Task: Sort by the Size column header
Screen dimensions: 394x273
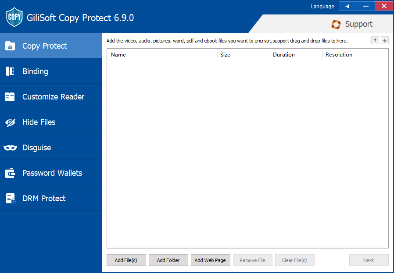Action: [244, 55]
